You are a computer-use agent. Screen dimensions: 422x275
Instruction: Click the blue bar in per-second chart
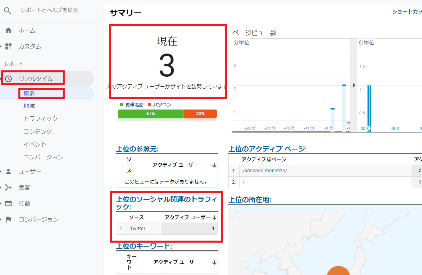[x=369, y=109]
